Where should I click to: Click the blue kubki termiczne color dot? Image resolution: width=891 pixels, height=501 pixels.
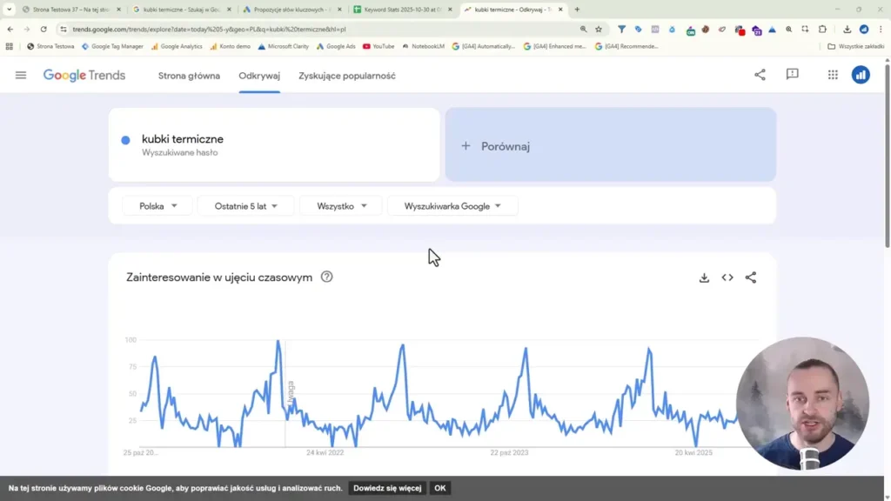coord(125,140)
